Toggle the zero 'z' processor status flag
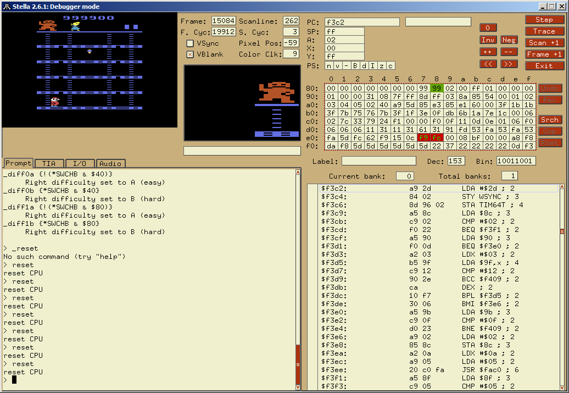 click(x=381, y=66)
